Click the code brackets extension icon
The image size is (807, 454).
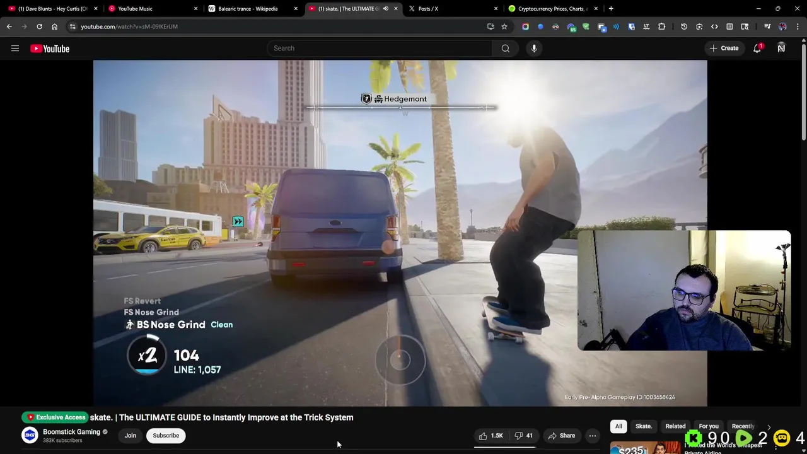(714, 26)
